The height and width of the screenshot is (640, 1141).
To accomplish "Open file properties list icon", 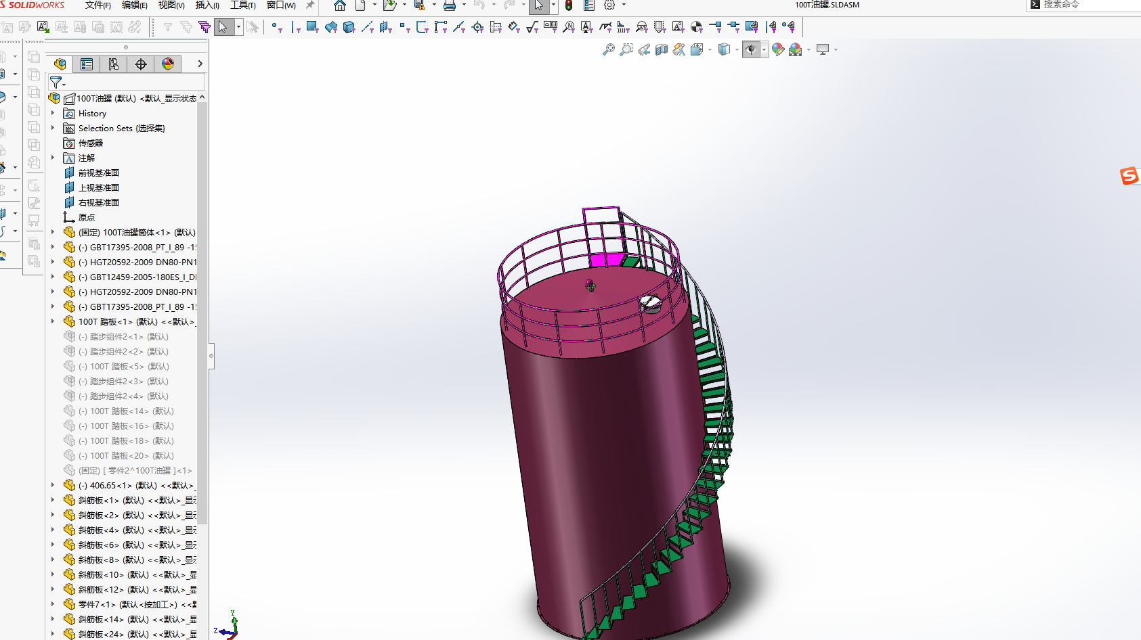I will pos(589,5).
